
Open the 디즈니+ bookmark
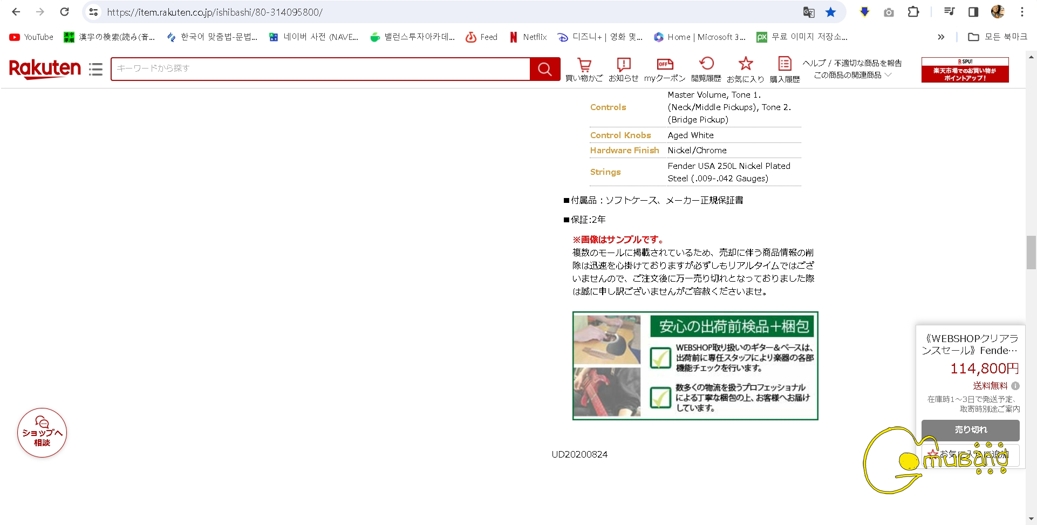pyautogui.click(x=600, y=37)
